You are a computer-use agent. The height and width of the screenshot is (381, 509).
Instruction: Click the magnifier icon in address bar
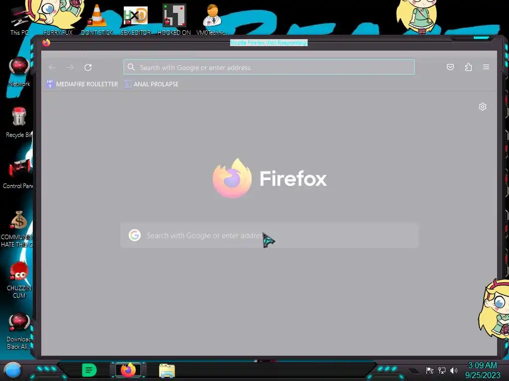(131, 67)
